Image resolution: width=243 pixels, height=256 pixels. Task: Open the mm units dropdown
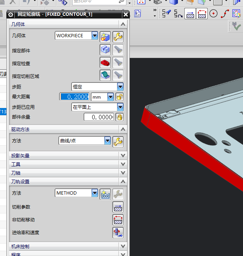[111, 97]
